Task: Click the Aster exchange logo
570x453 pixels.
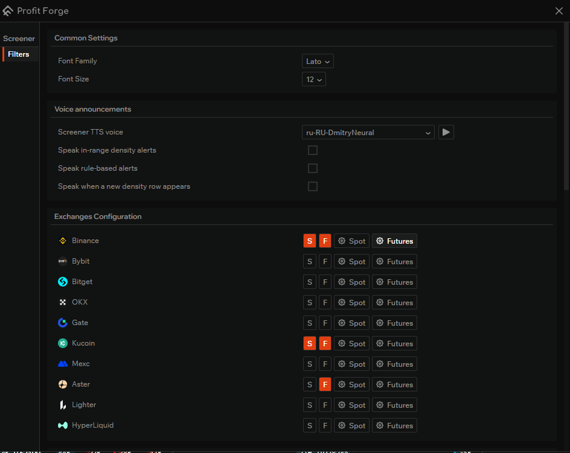Action: 63,384
